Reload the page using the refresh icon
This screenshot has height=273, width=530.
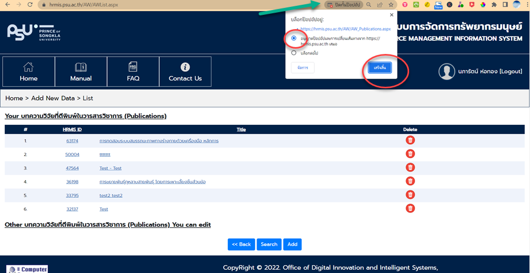click(30, 5)
